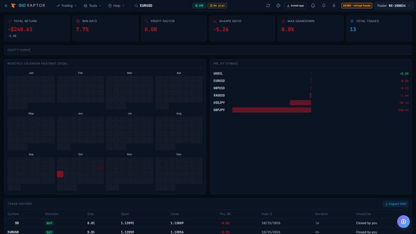Click the 7.7% win rate value
This screenshot has width=416, height=234.
click(x=82, y=30)
